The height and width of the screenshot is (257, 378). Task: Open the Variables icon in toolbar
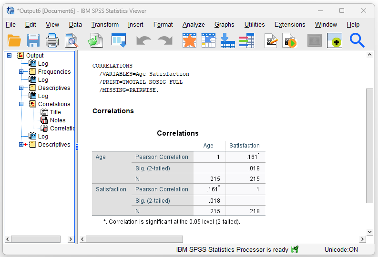[246, 40]
